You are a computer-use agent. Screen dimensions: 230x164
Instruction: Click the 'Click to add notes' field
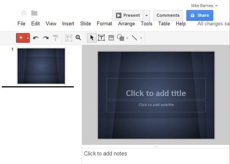(x=155, y=156)
